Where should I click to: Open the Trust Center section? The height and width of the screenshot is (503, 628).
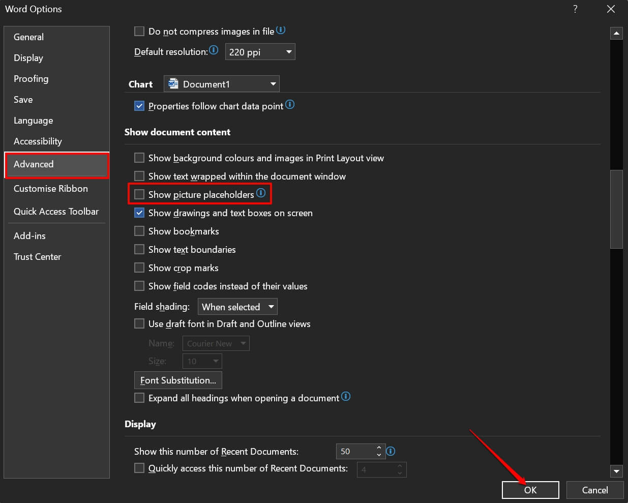37,257
